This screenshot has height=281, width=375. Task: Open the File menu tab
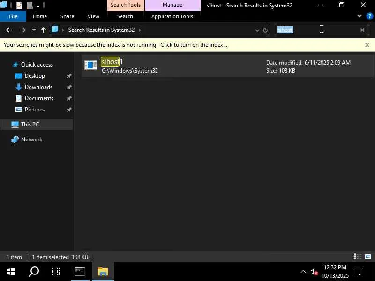click(x=13, y=16)
